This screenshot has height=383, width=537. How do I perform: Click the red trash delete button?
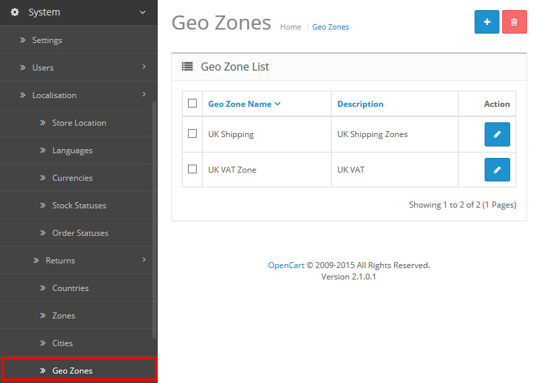(x=514, y=22)
